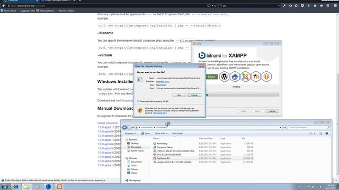The image size is (339, 190).
Task: Click the Pocket icon in Firefox toolbar
Action: tap(302, 6)
